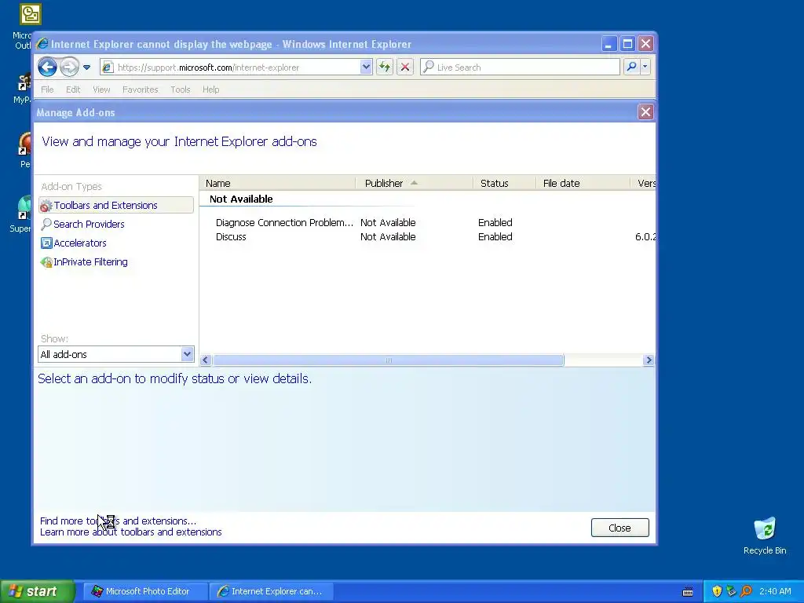This screenshot has width=804, height=603.
Task: Click the magnifier Search button
Action: click(632, 67)
